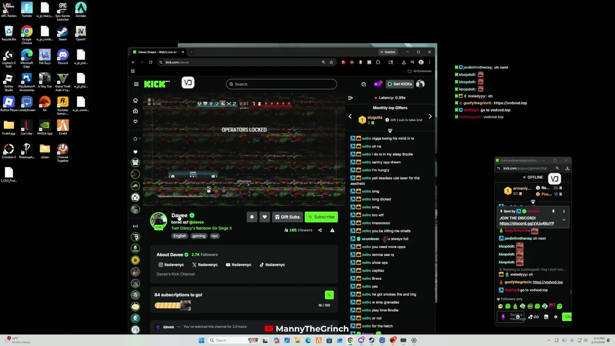Click the Kick search field
The image size is (615, 346).
(x=282, y=84)
